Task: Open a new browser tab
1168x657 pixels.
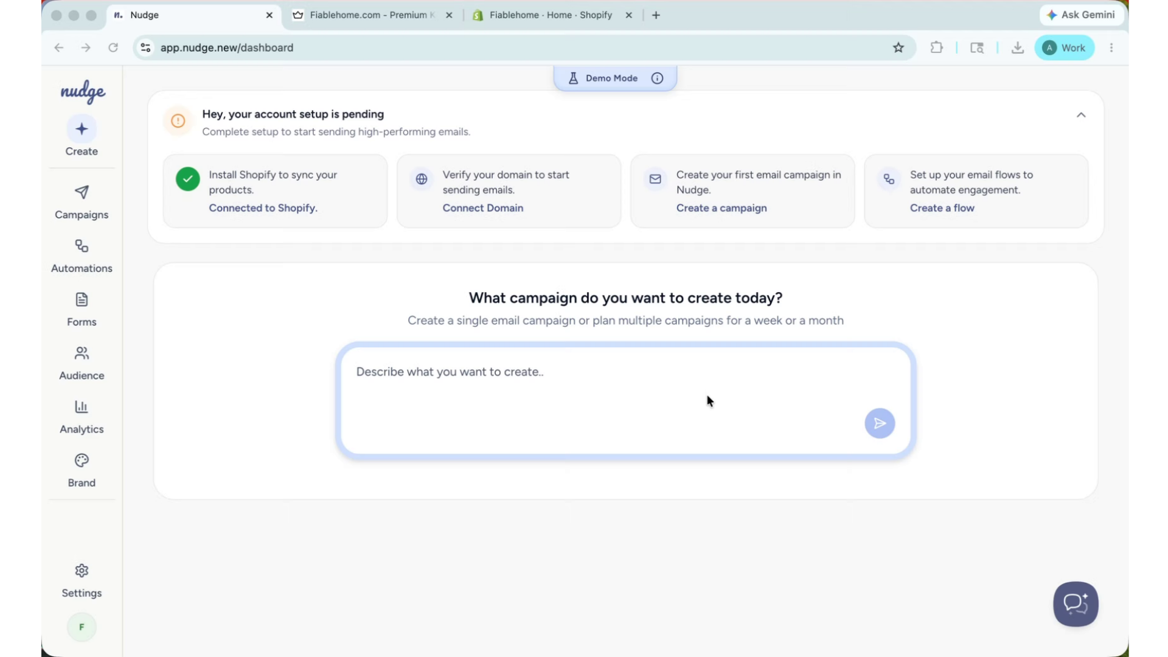Action: [x=656, y=15]
